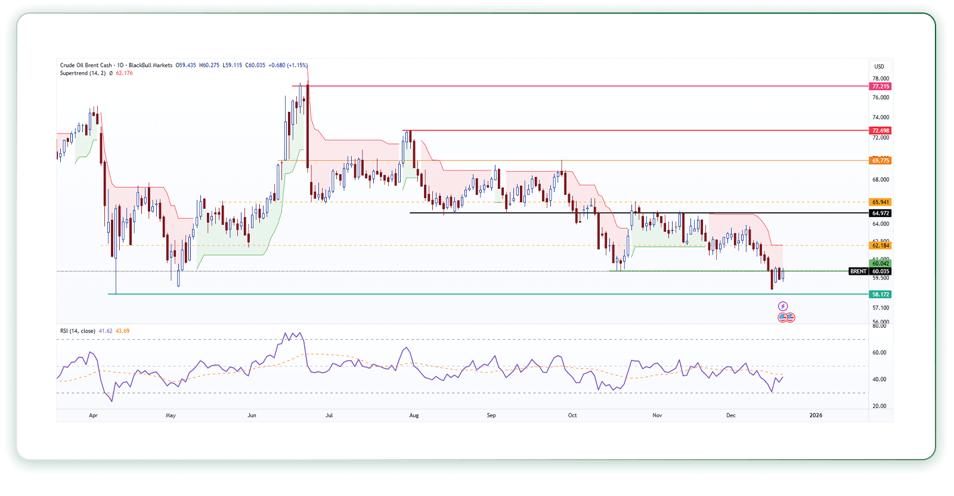The width and height of the screenshot is (954, 496).
Task: Click the 65.941 orange price label
Action: coord(880,202)
